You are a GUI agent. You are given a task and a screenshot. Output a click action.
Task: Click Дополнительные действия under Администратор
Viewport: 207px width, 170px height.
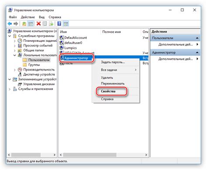pos(176,59)
